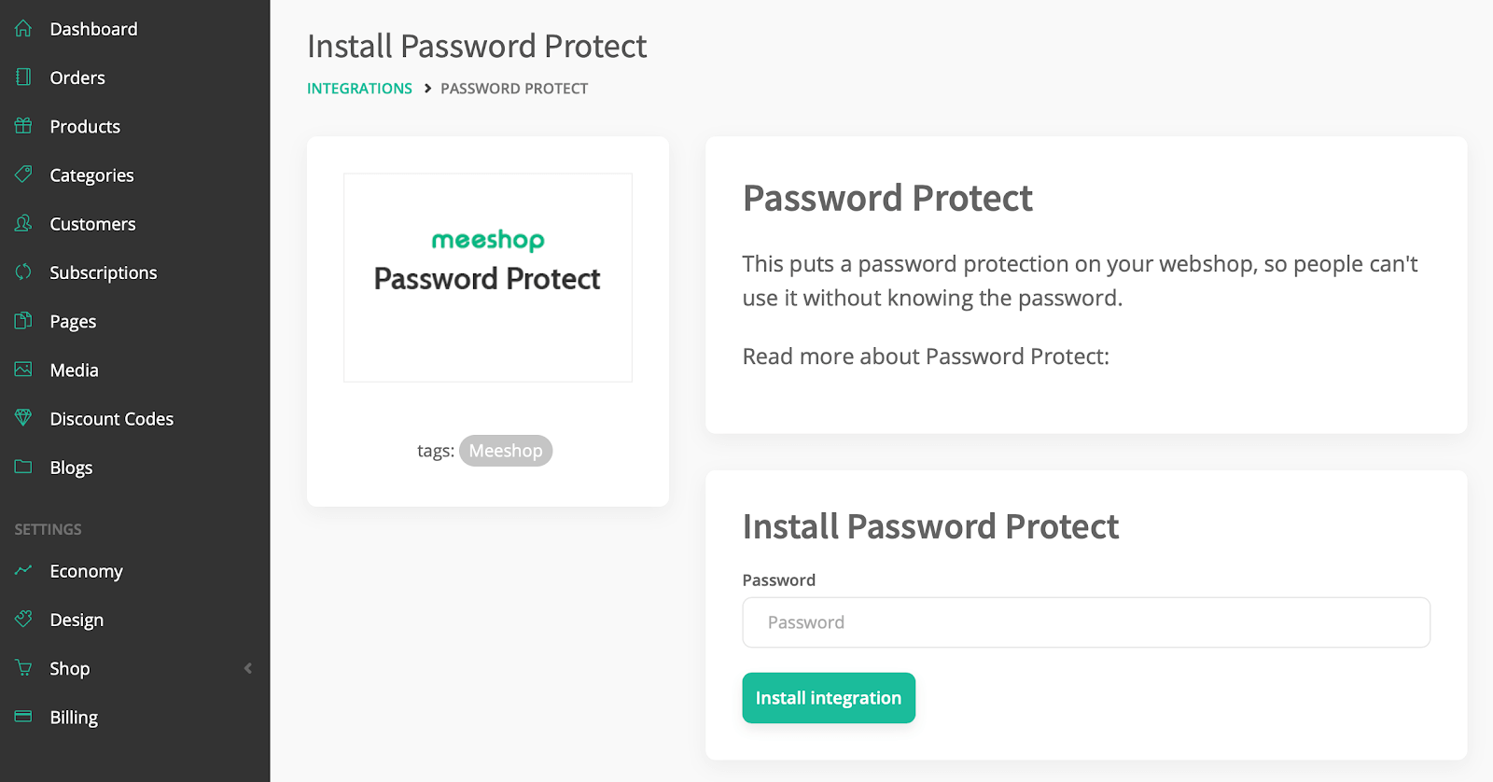Click the Subscriptions refresh icon
Image resolution: width=1493 pixels, height=782 pixels.
coord(23,272)
